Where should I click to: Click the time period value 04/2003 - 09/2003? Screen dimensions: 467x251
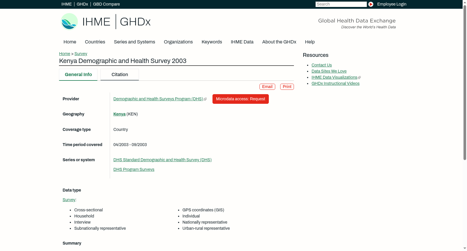[130, 145]
